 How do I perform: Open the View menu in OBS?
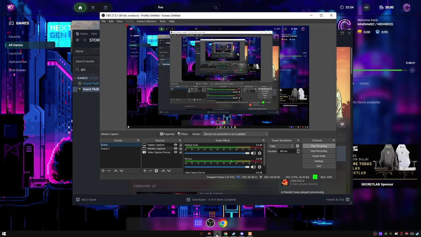[x=119, y=21]
